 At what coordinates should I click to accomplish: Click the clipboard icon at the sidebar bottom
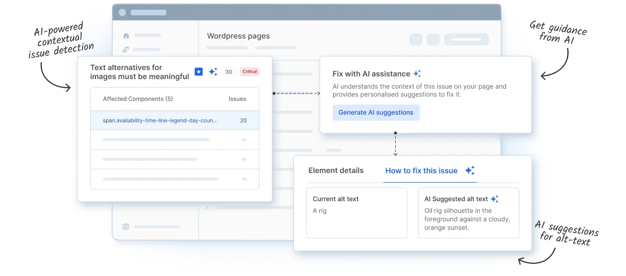click(126, 227)
